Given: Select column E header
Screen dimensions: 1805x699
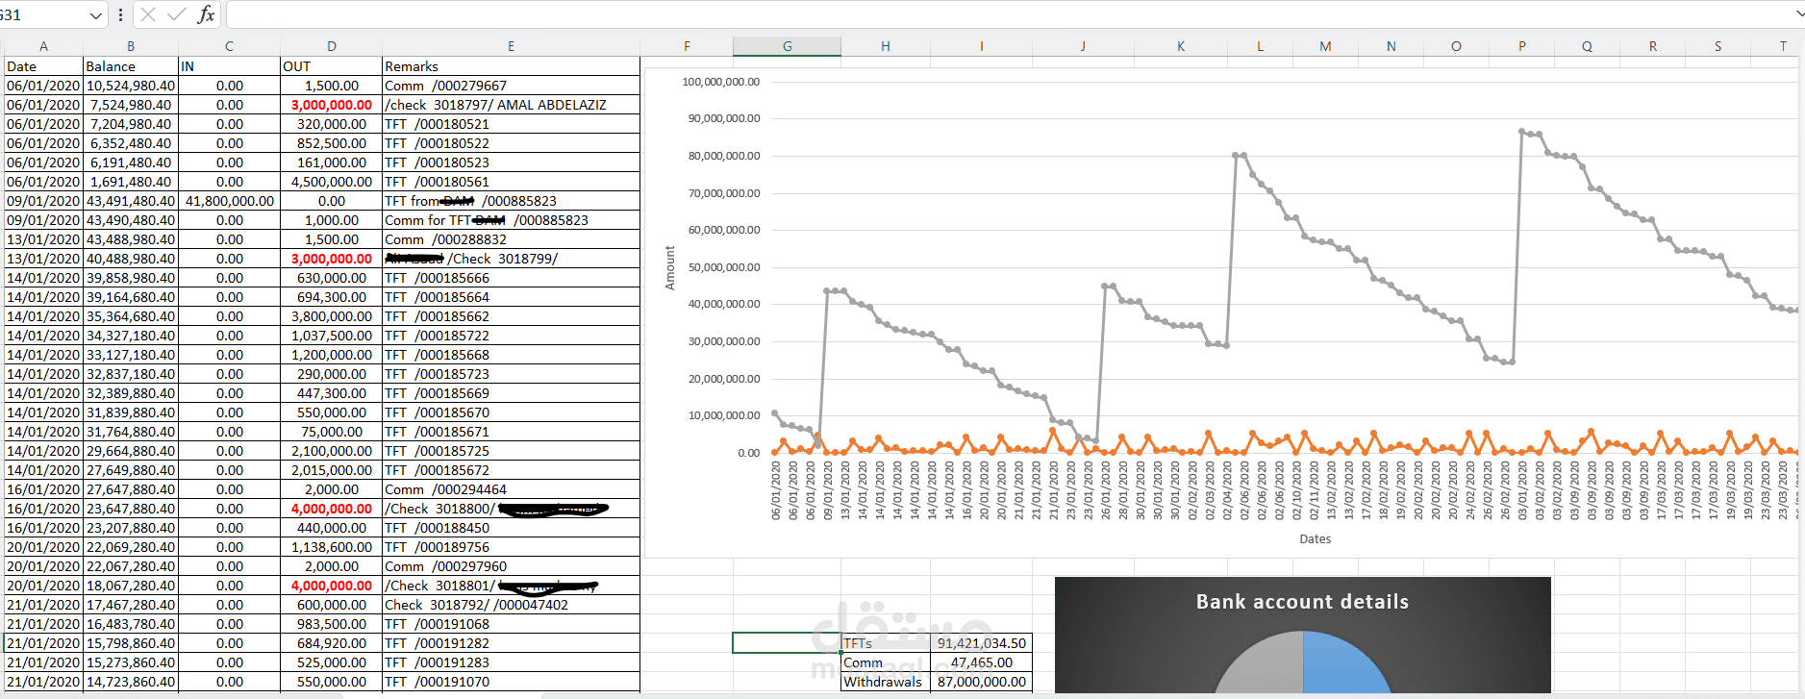Looking at the screenshot, I should coord(511,46).
